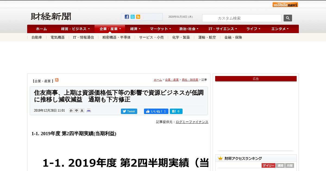Open the RSS feed icon in header

pyautogui.click(x=138, y=17)
